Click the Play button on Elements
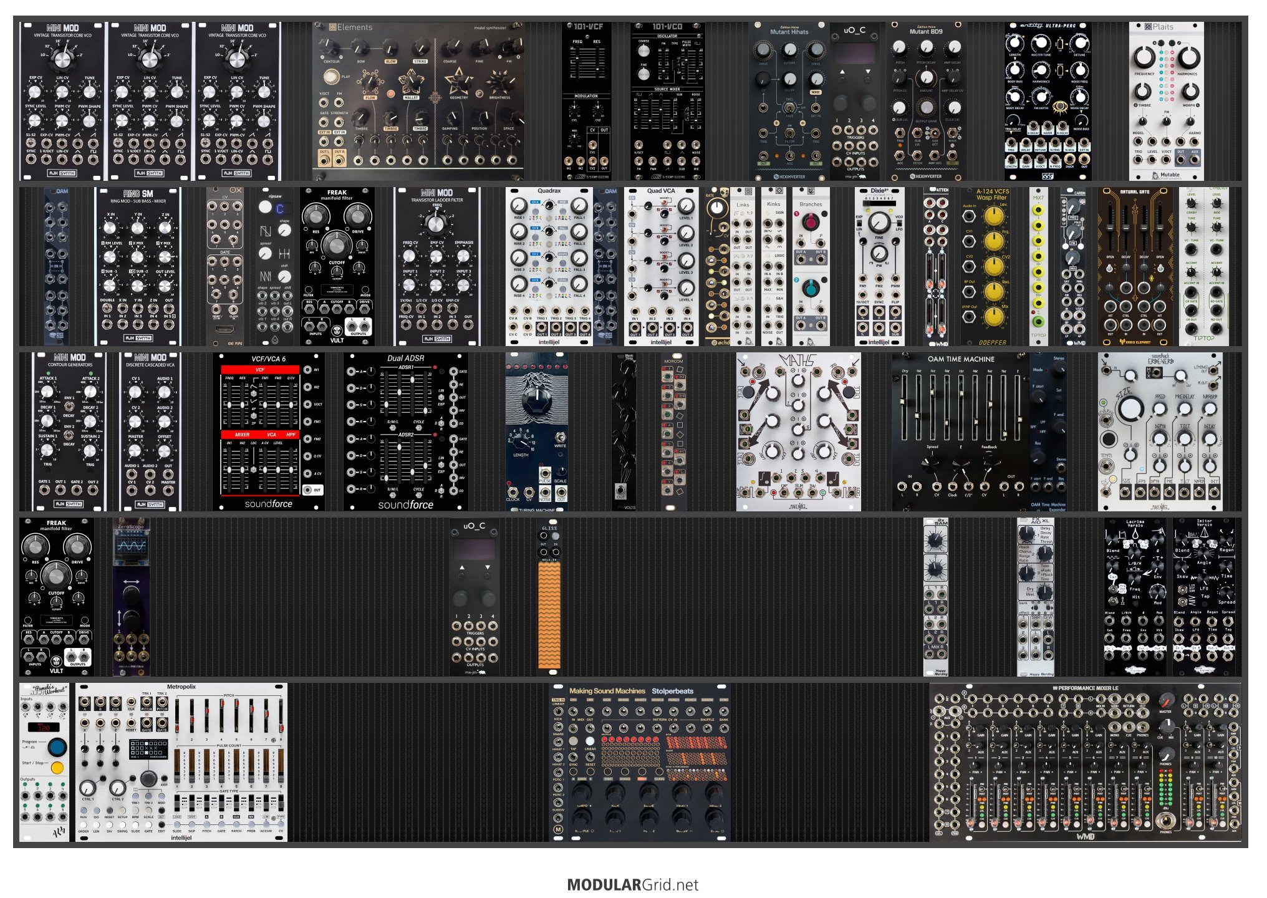 tap(331, 76)
